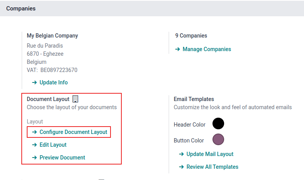Image resolution: width=304 pixels, height=180 pixels.
Task: Open Configure Document Layout
Action: pyautogui.click(x=73, y=132)
